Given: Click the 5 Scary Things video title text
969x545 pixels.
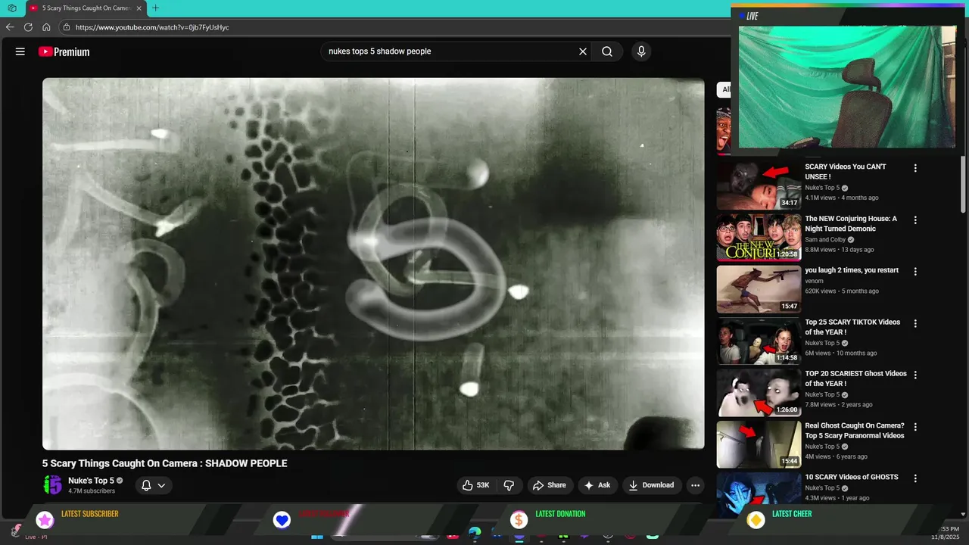Looking at the screenshot, I should tap(165, 463).
